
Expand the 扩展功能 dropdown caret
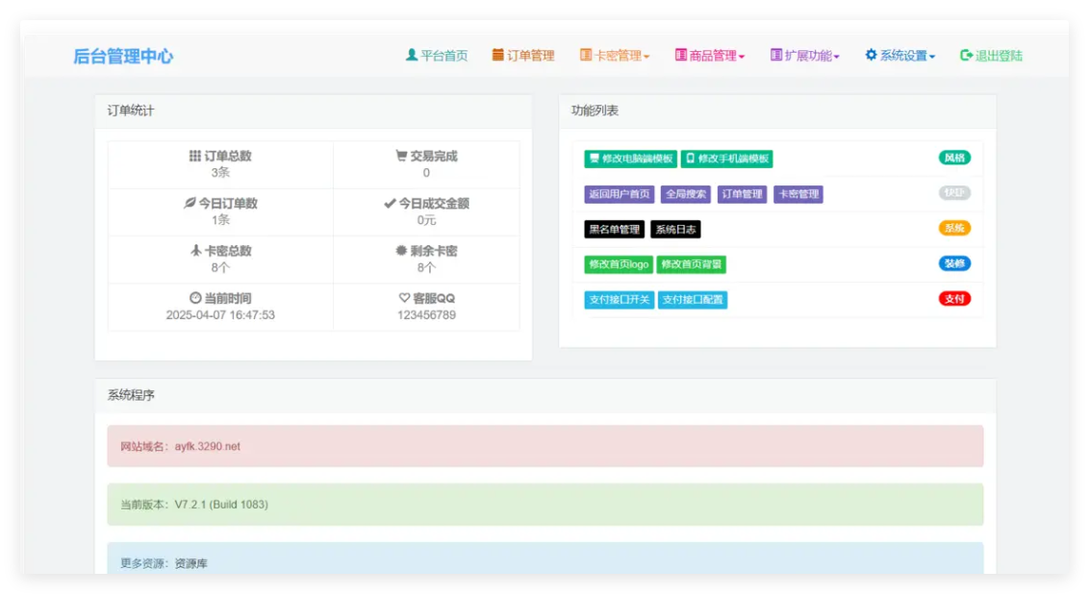click(836, 57)
